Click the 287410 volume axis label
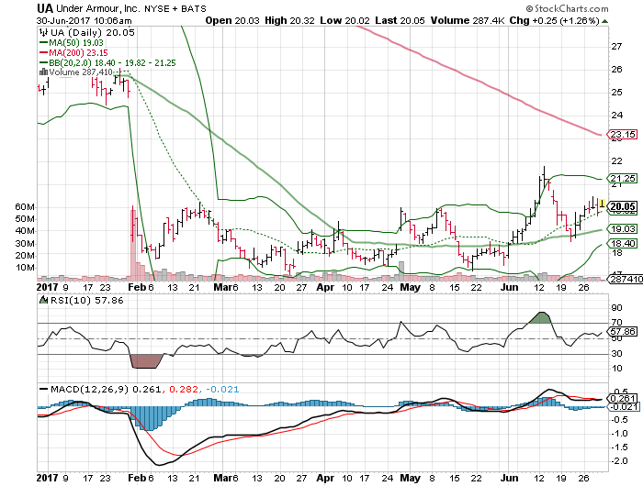The height and width of the screenshot is (486, 643). click(x=626, y=280)
